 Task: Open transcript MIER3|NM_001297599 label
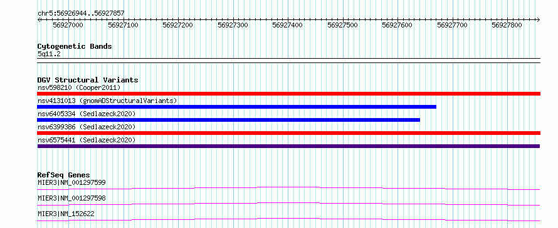point(71,182)
